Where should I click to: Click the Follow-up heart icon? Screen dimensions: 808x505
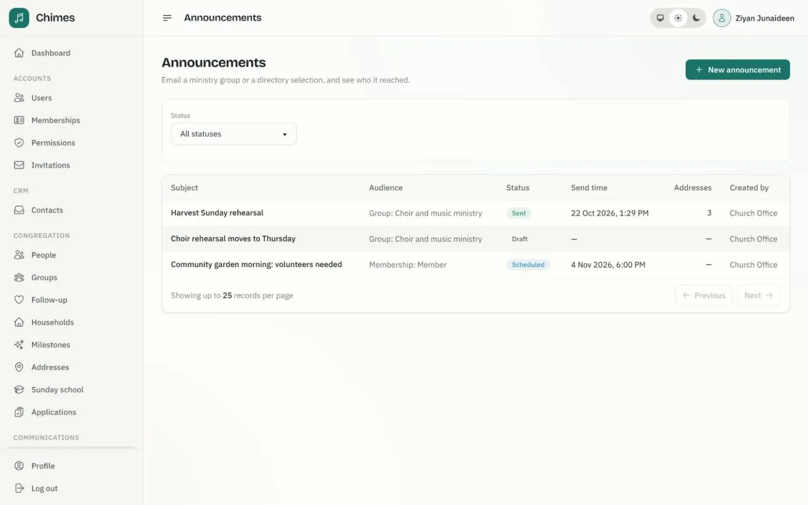click(19, 300)
